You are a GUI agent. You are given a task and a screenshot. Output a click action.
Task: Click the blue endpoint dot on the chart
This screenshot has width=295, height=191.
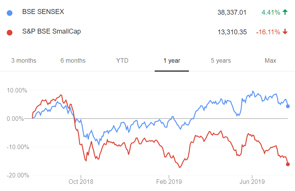click(288, 106)
